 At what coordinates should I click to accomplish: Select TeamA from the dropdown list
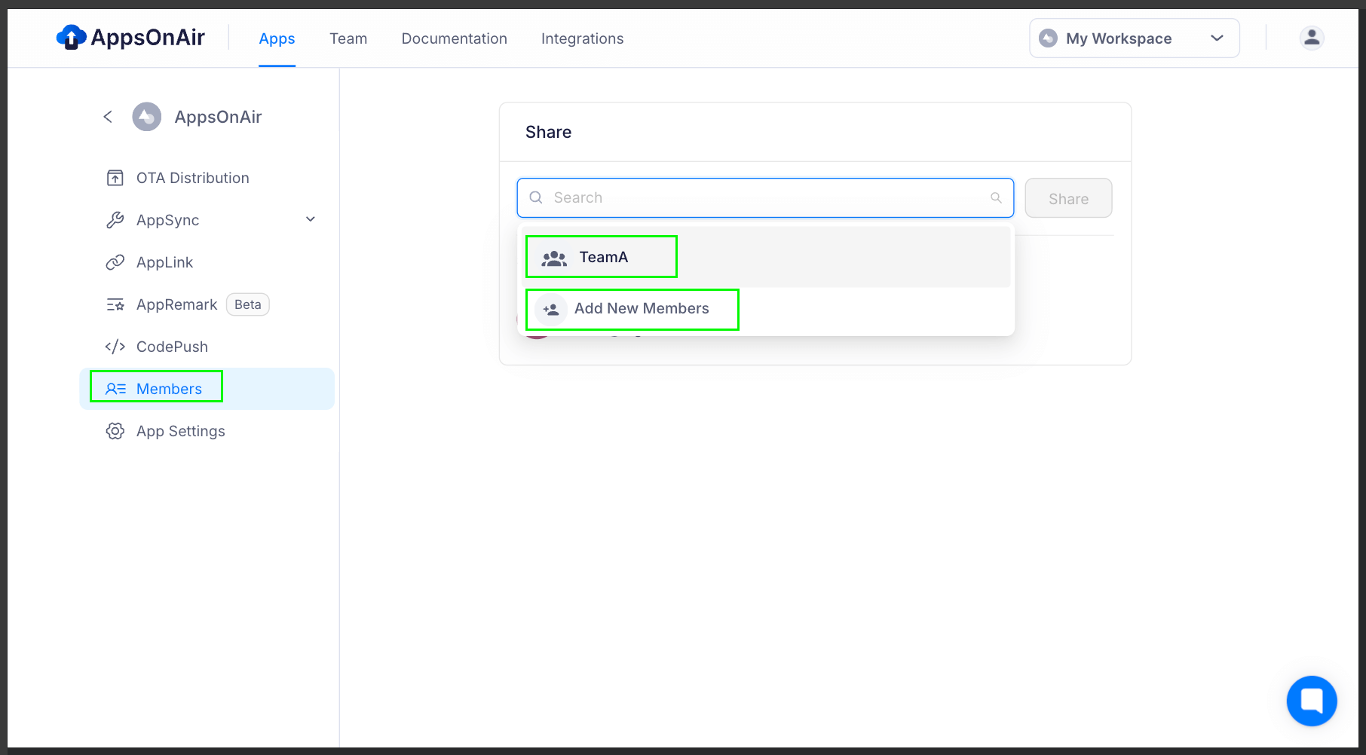(602, 257)
